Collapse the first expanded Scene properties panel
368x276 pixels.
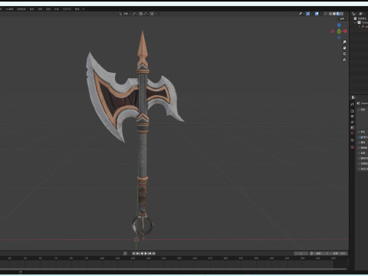tap(359, 110)
